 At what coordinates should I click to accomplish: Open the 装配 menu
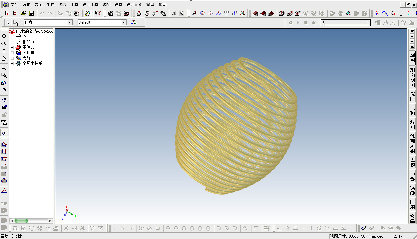(107, 5)
